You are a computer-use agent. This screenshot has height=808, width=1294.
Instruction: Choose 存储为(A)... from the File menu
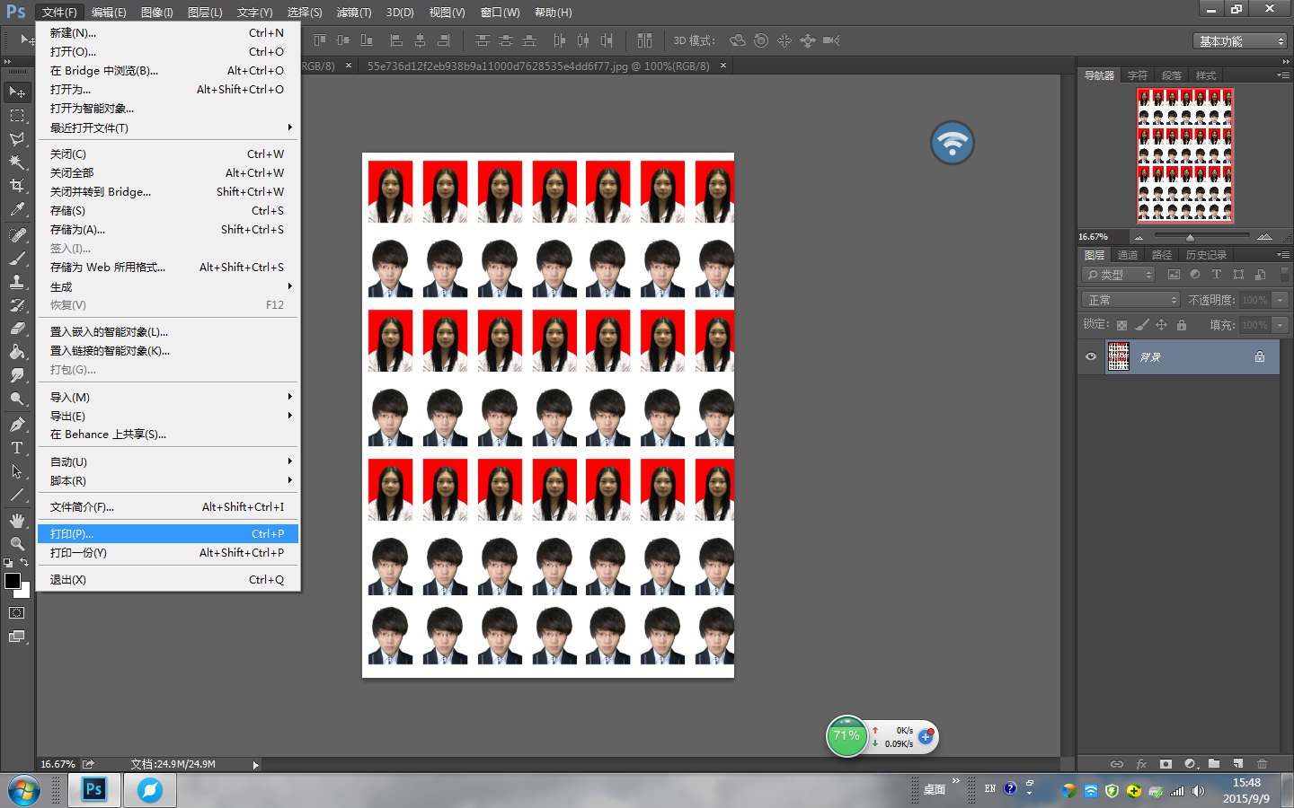(168, 229)
